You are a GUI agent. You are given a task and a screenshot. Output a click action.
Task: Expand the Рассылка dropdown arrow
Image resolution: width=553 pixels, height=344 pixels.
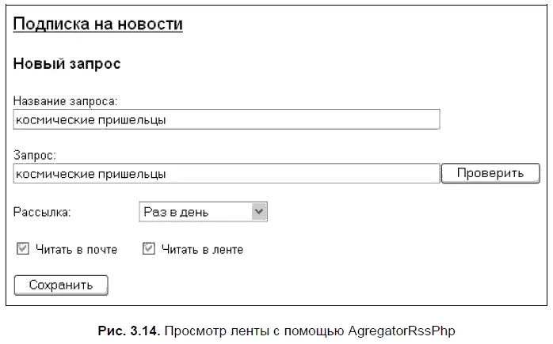coord(259,212)
